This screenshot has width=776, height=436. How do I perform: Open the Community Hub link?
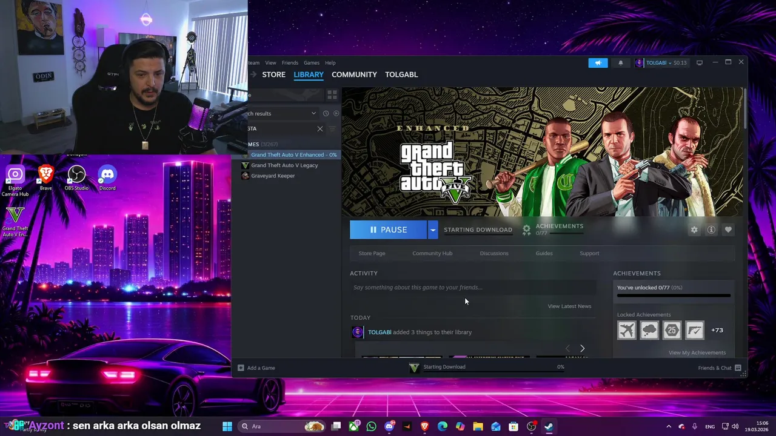[x=432, y=253]
